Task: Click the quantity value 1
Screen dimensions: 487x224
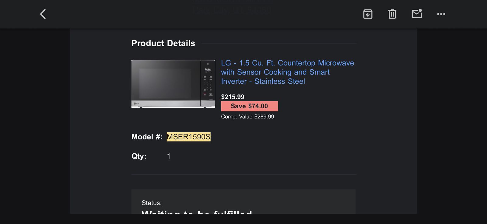Action: tap(169, 156)
